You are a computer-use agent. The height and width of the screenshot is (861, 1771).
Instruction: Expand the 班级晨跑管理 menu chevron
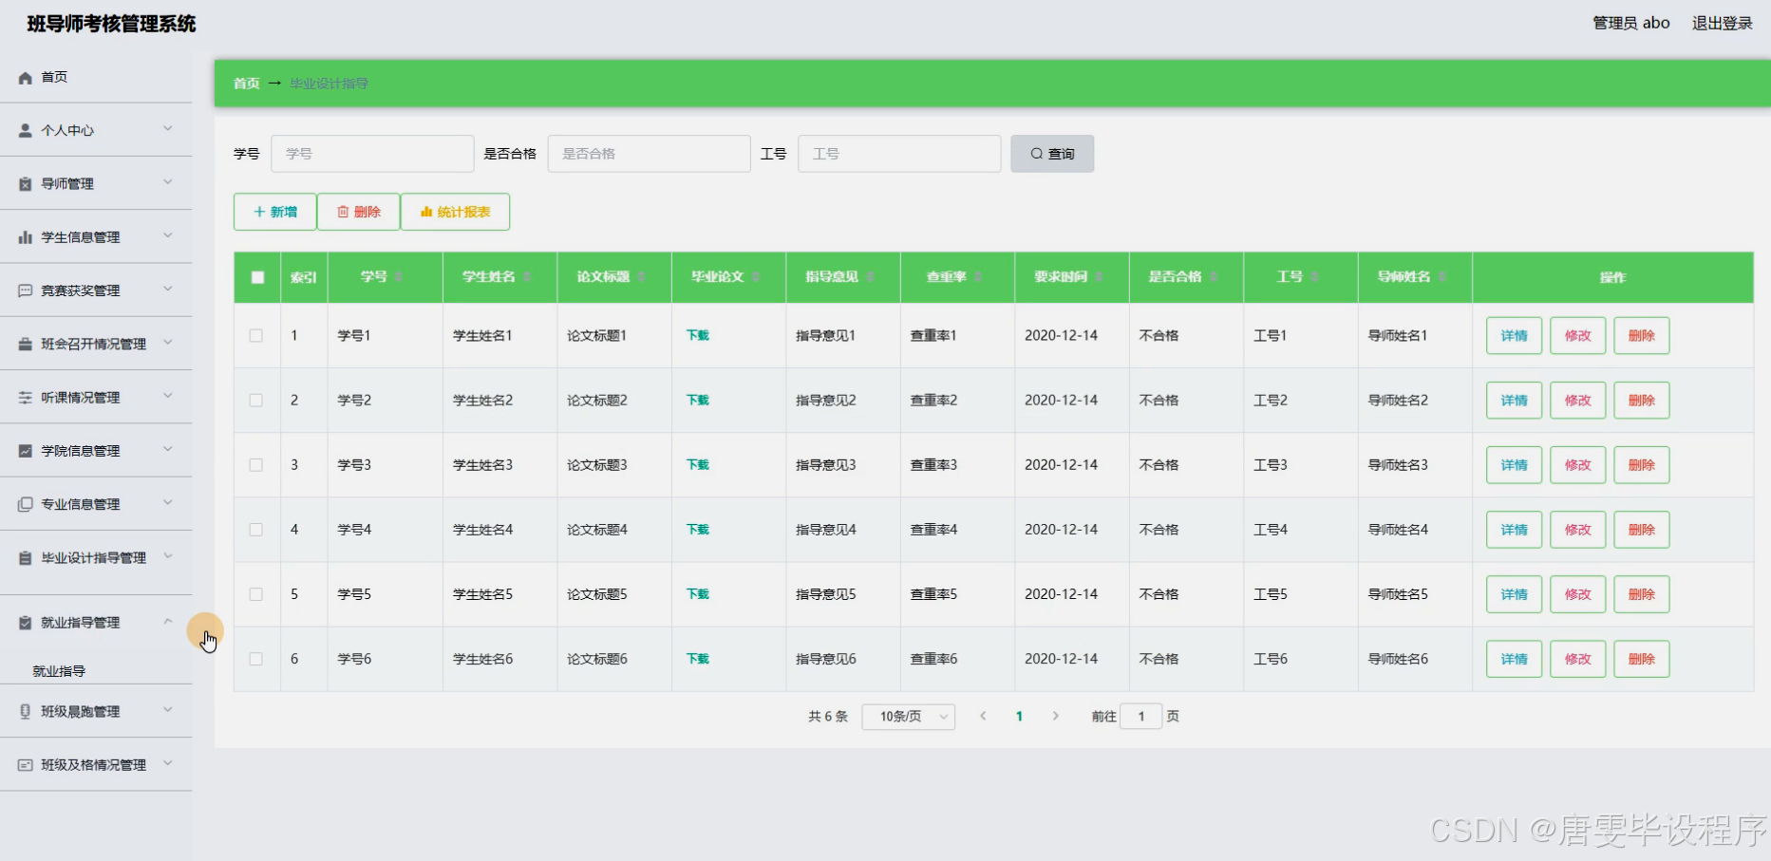tap(168, 709)
